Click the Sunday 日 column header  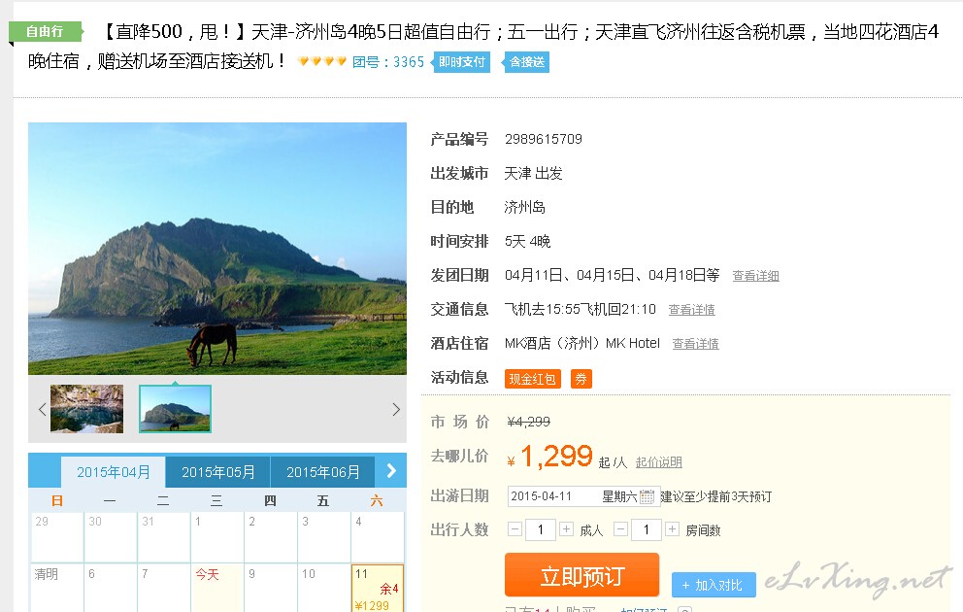pyautogui.click(x=57, y=501)
